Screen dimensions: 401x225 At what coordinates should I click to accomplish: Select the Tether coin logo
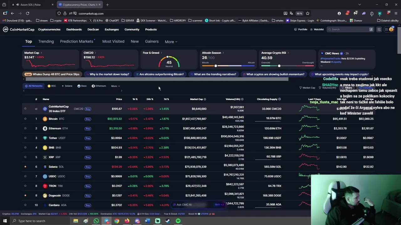click(x=45, y=138)
